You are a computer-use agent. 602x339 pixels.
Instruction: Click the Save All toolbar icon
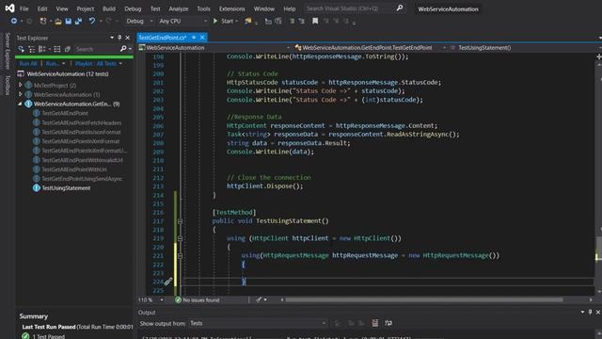[78, 21]
